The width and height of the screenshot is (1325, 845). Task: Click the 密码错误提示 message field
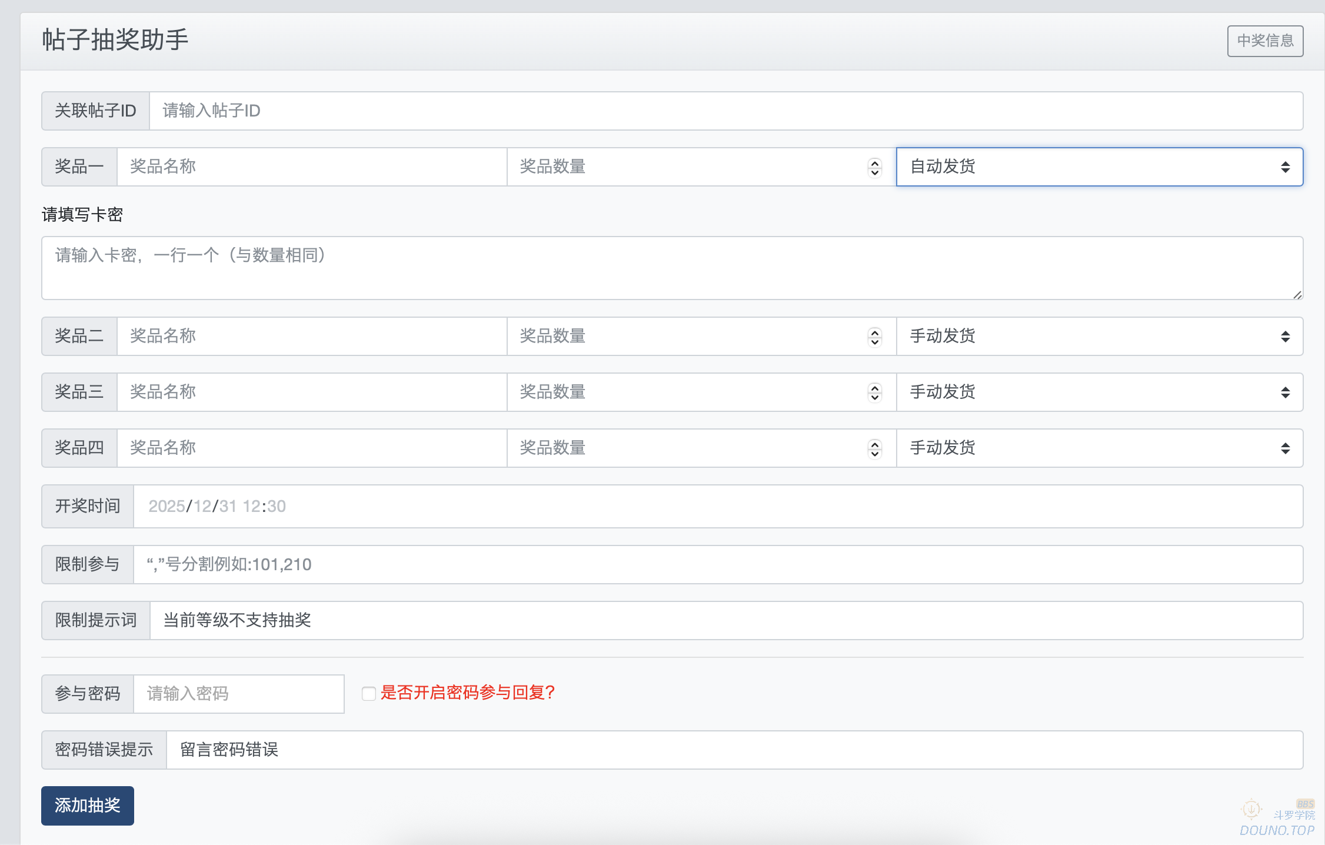click(x=734, y=750)
